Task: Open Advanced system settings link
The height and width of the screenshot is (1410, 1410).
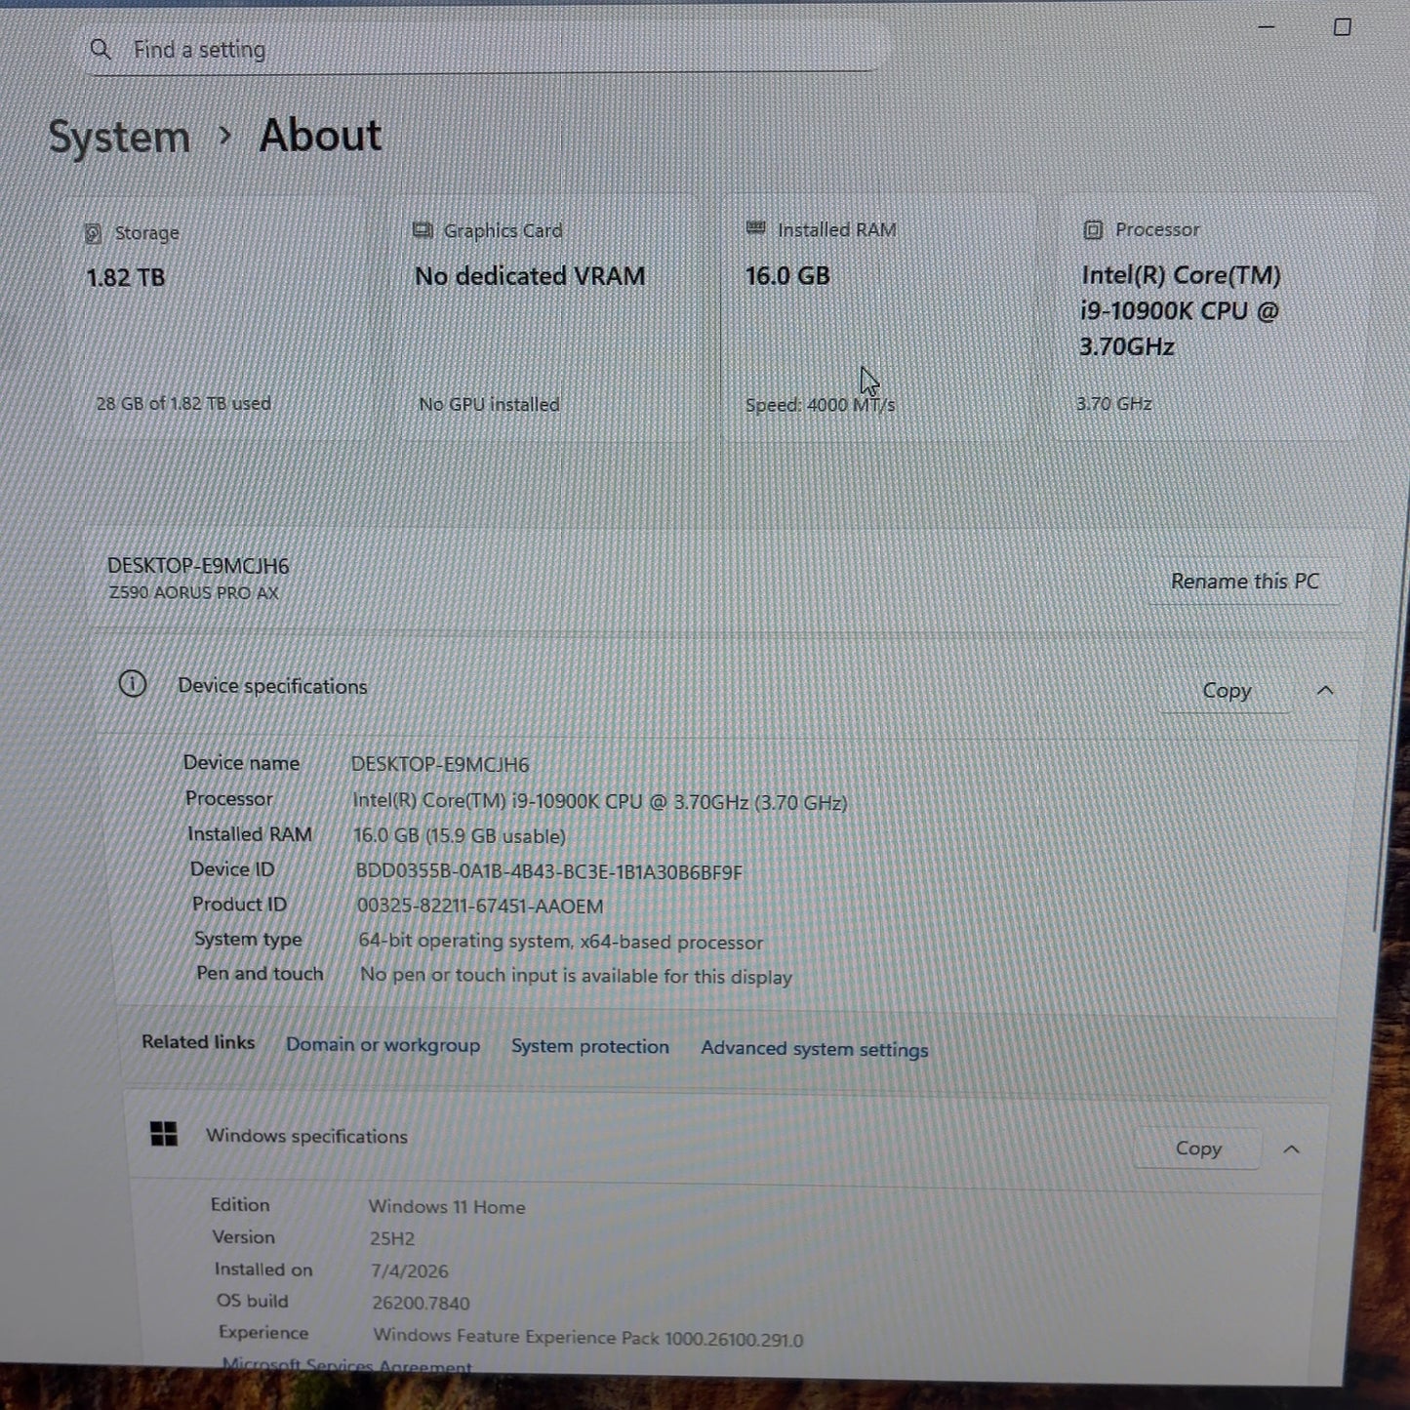Action: (x=814, y=1049)
